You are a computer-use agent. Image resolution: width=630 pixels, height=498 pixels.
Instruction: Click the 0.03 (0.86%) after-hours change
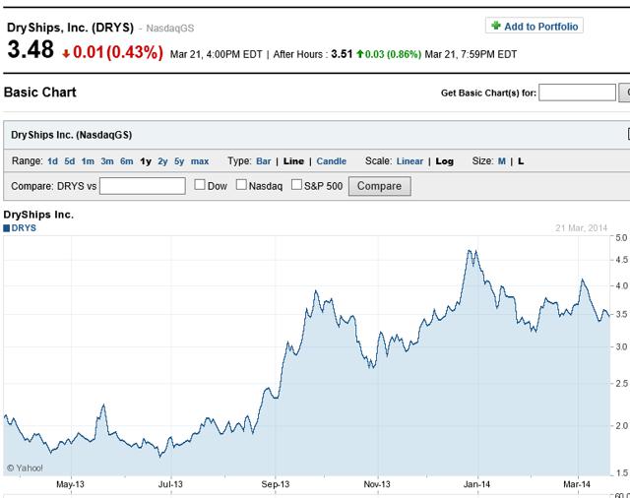pyautogui.click(x=393, y=54)
